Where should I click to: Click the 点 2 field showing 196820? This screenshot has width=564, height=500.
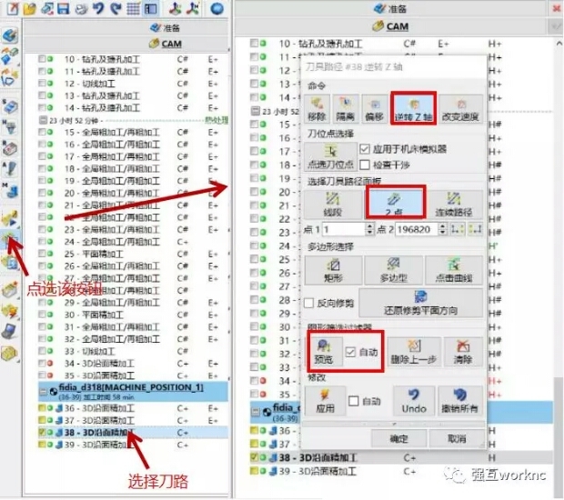[x=418, y=229]
